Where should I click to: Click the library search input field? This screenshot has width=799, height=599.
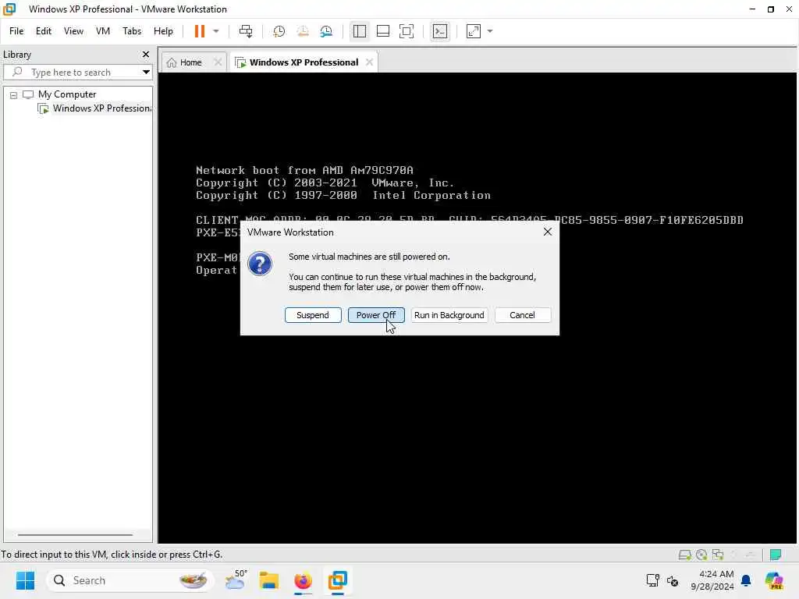pos(76,72)
